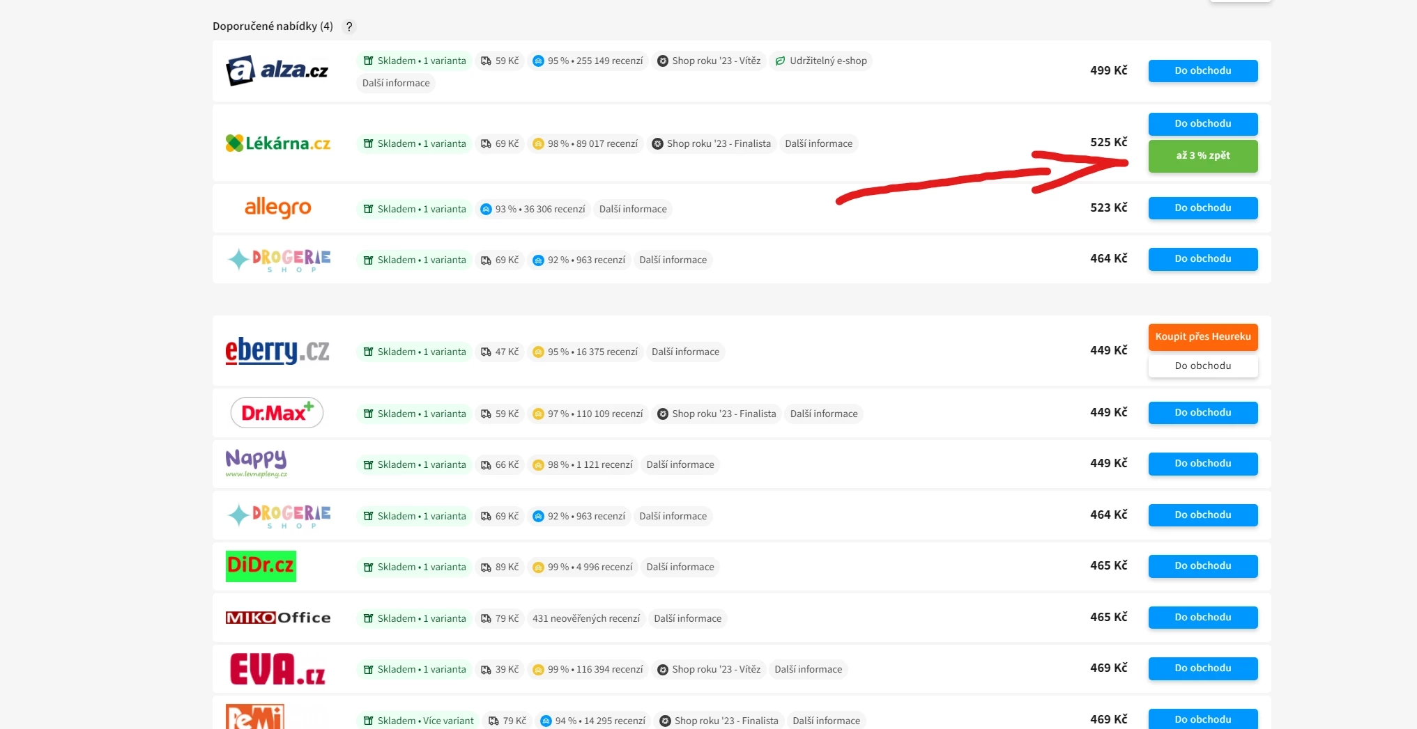
Task: Click Koupit přes Heureku for eberry.cz
Action: click(x=1203, y=337)
